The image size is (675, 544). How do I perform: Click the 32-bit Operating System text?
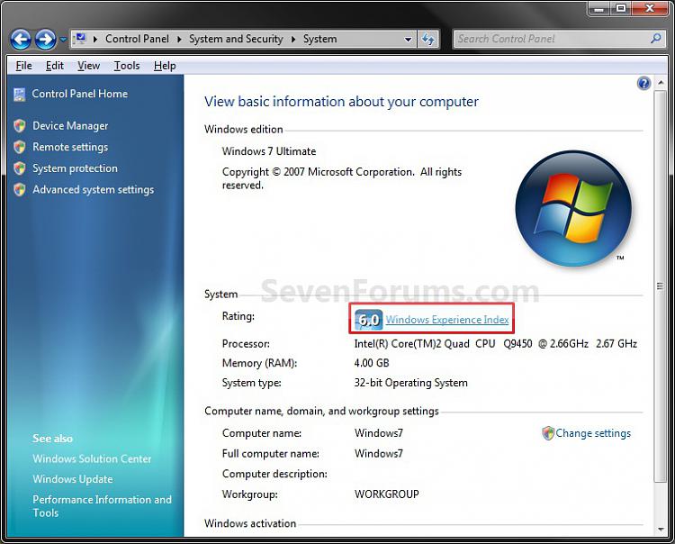(x=410, y=383)
